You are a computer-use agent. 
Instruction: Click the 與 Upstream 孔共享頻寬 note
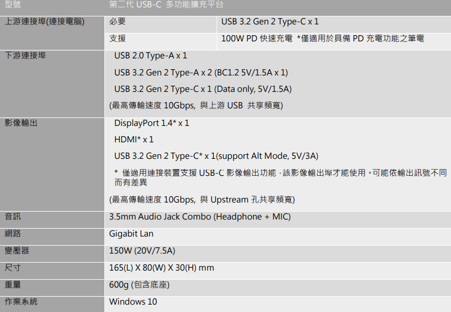point(202,200)
